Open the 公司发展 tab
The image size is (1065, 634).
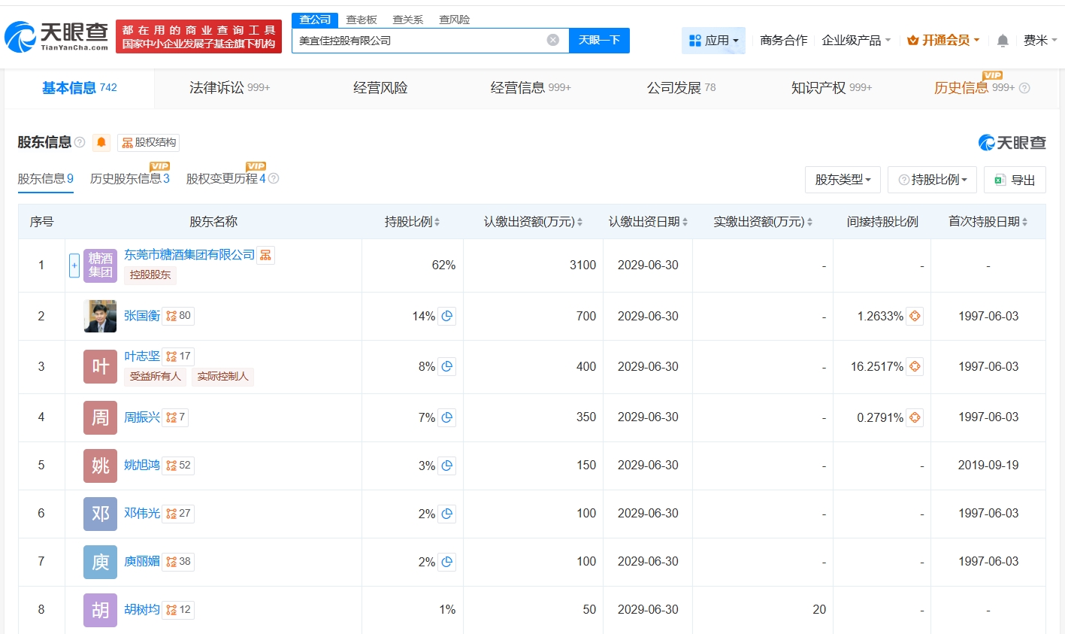681,88
